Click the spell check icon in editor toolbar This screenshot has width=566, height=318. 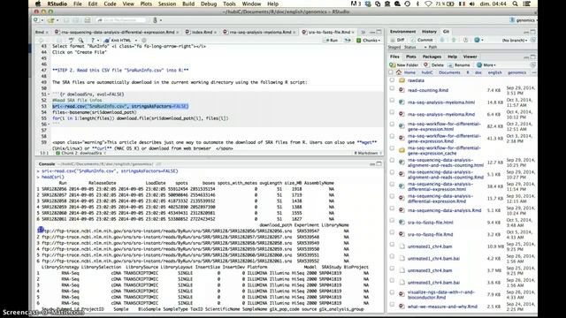click(x=71, y=41)
